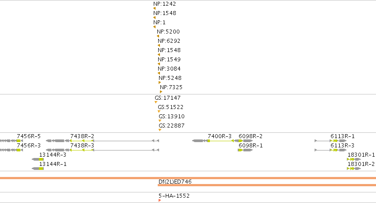376x203 pixels.
Task: Select the 5-HA-1552 label
Action: (x=174, y=196)
